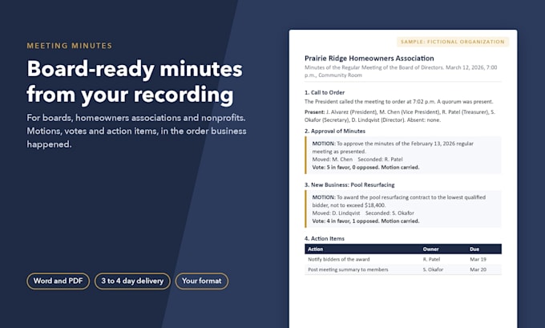The height and width of the screenshot is (328, 545).
Task: Click the "SAMPLE: FICTIONAL ORGANIZATION" tag
Action: click(x=453, y=42)
